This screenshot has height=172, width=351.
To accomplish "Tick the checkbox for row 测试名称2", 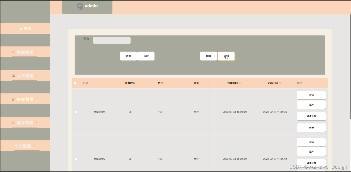I will pos(76,159).
